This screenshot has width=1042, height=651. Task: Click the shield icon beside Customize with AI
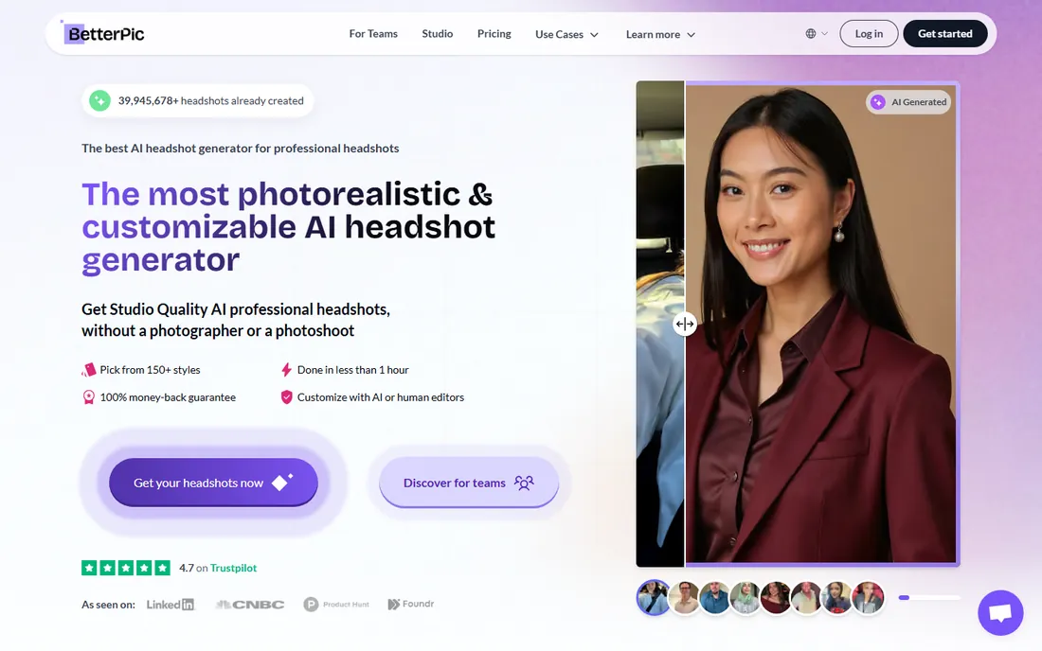tap(286, 397)
